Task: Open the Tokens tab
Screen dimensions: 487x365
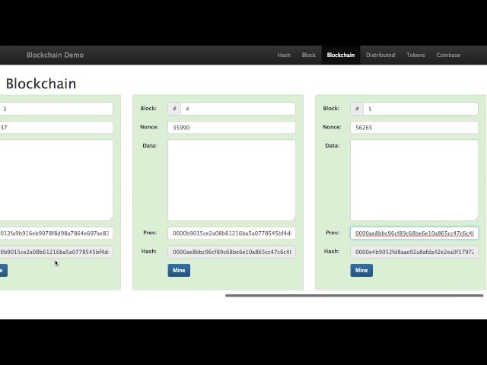Action: (x=415, y=55)
